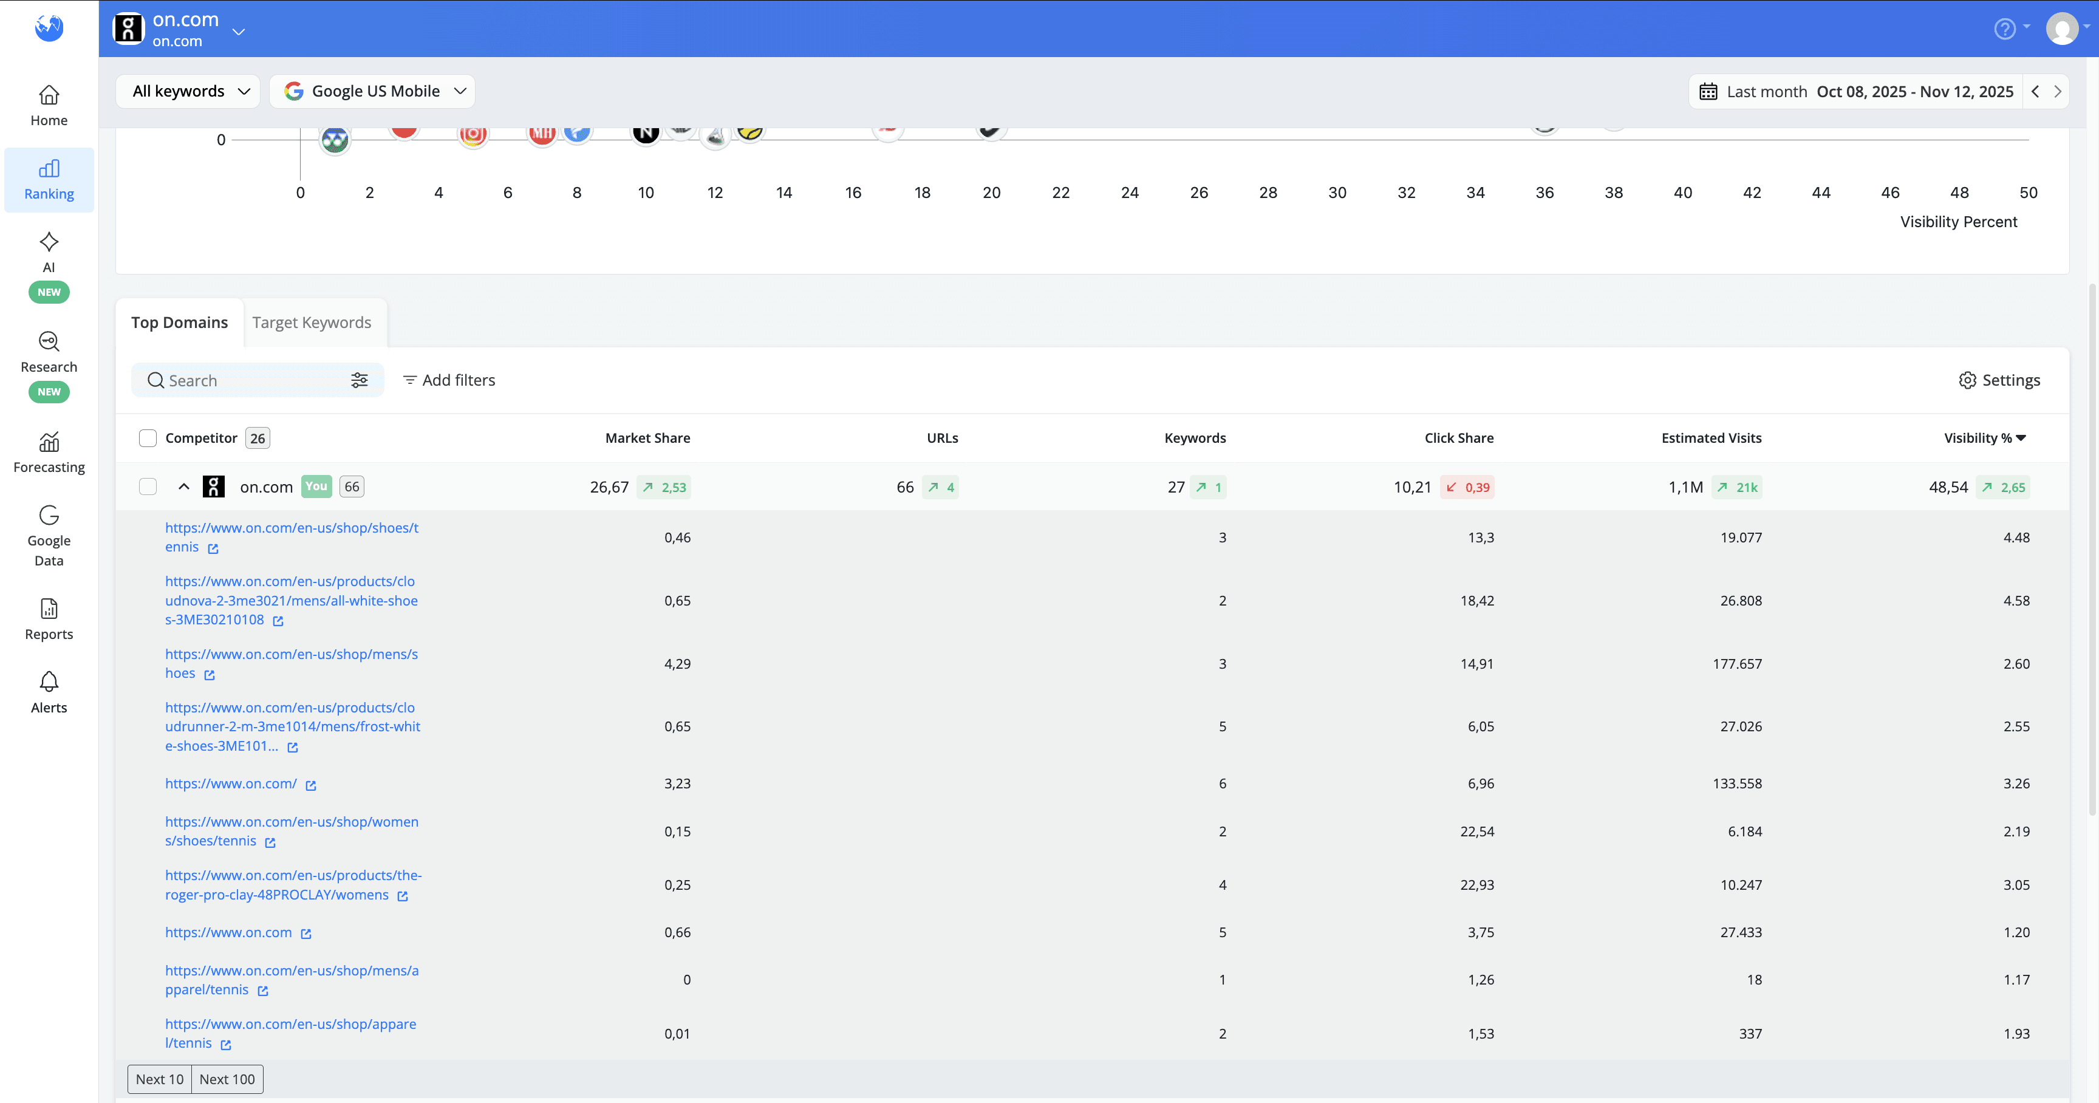The width and height of the screenshot is (2099, 1103).
Task: Sort by Market Share column header
Action: (x=647, y=439)
